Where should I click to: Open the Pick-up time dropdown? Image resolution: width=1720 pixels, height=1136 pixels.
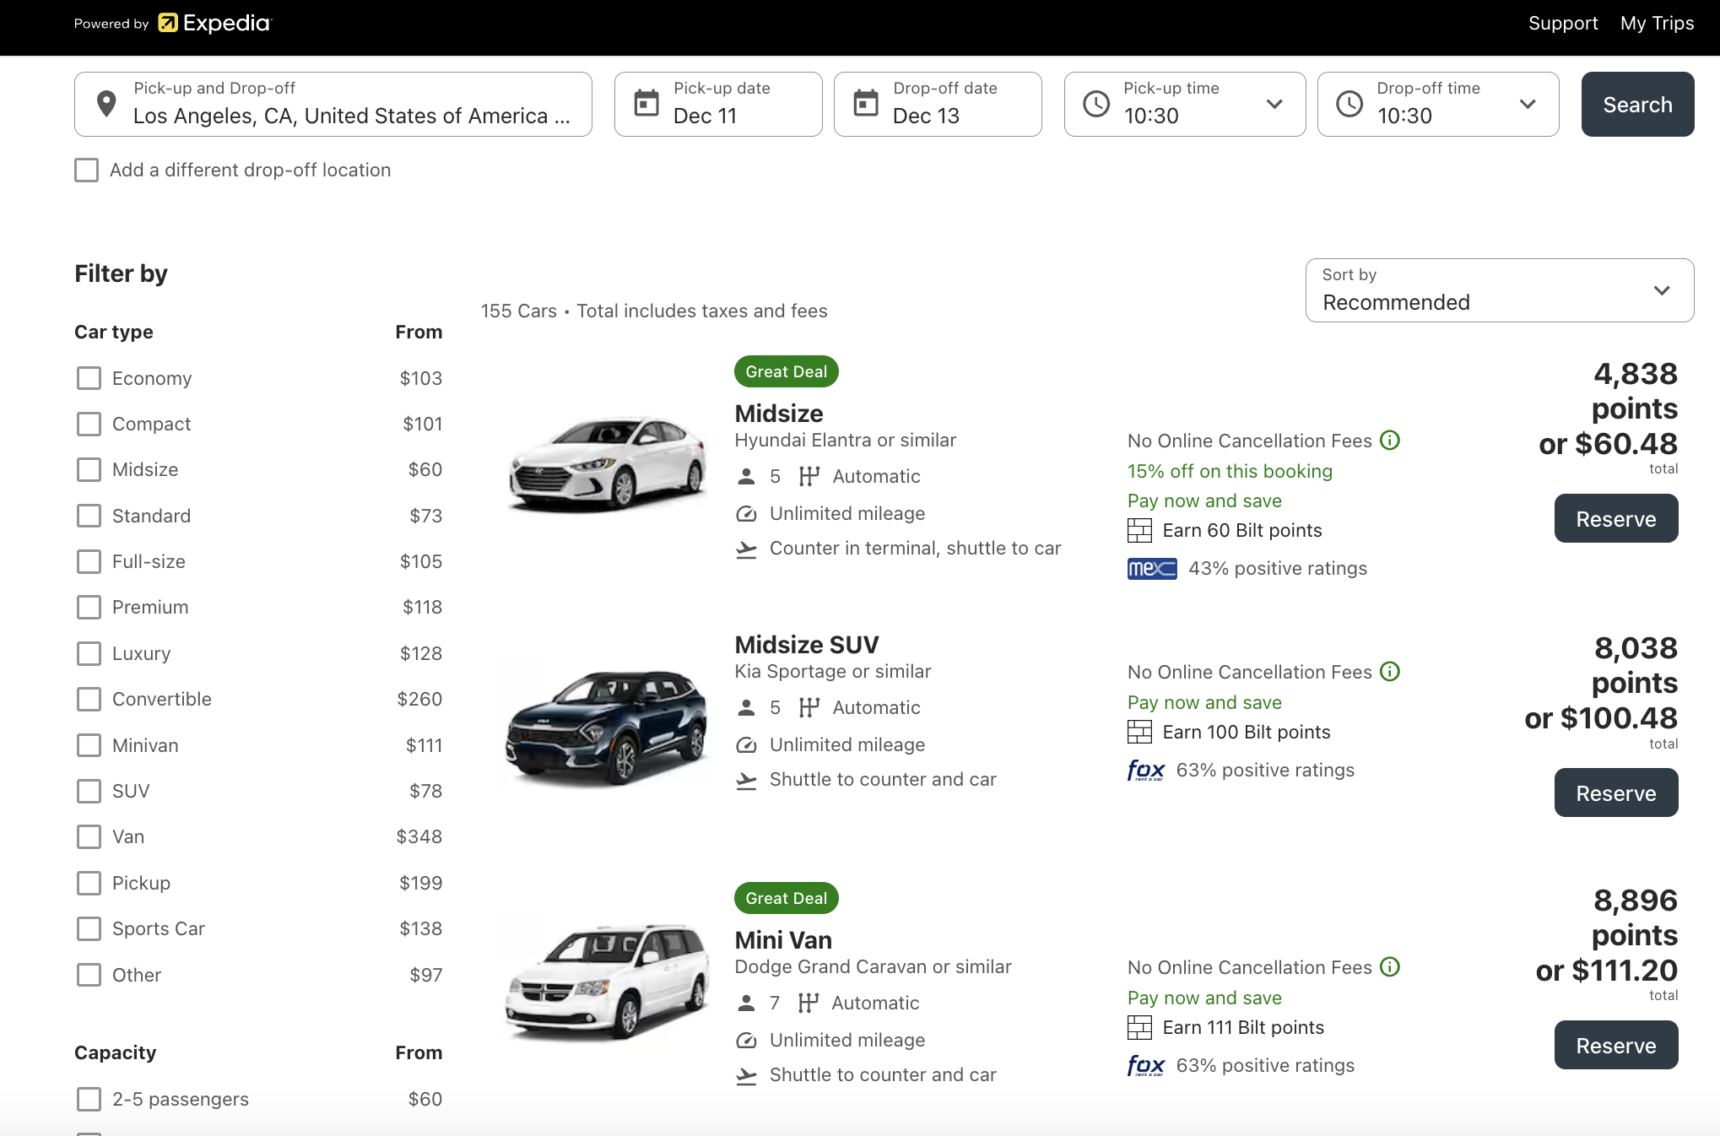point(1185,104)
